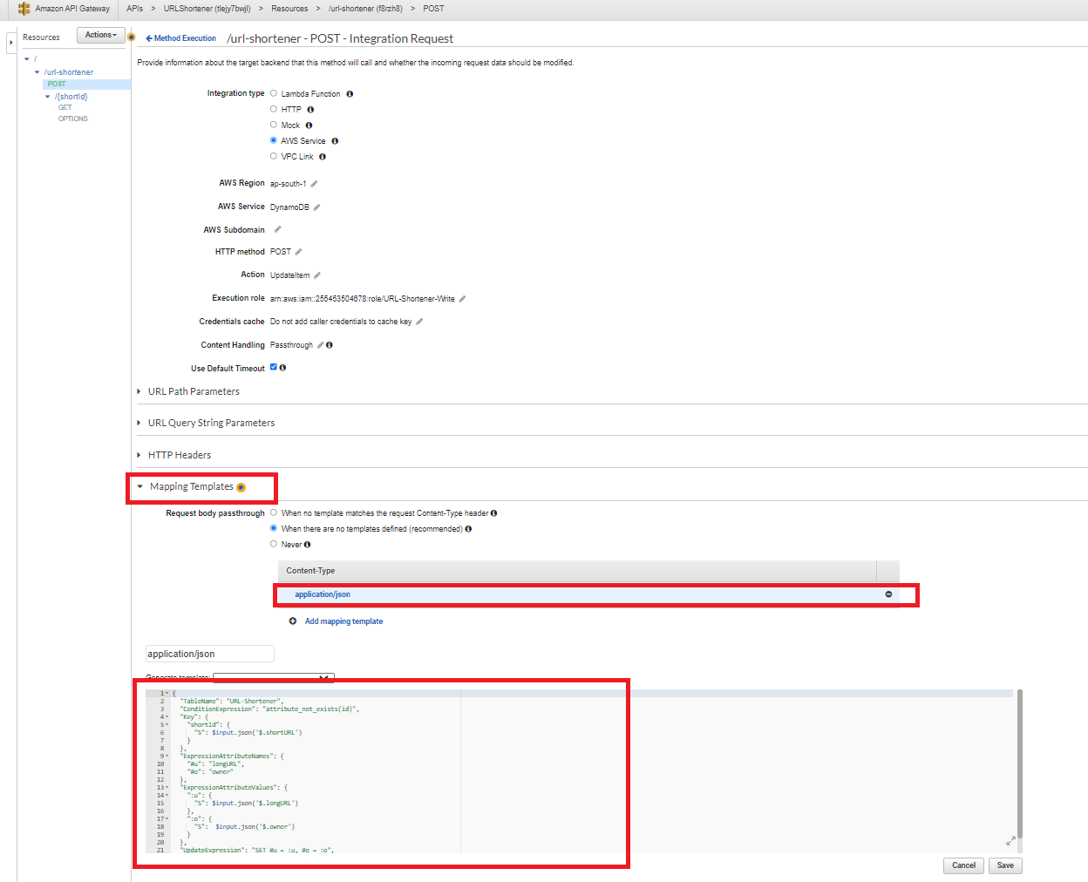The height and width of the screenshot is (882, 1088).
Task: Collapse the /url-shortener tree node arrow
Action: coord(37,72)
